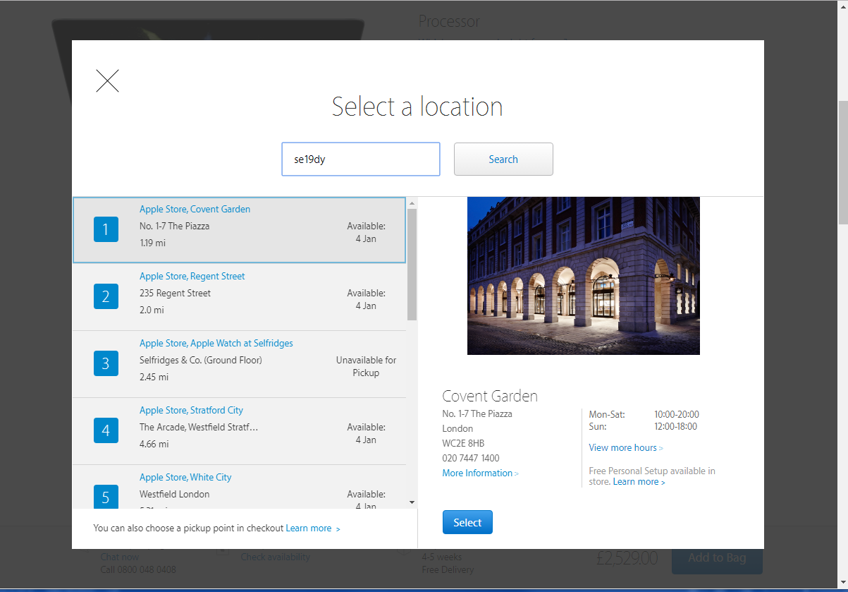Click the Search button
Image resolution: width=848 pixels, height=592 pixels.
tap(503, 159)
